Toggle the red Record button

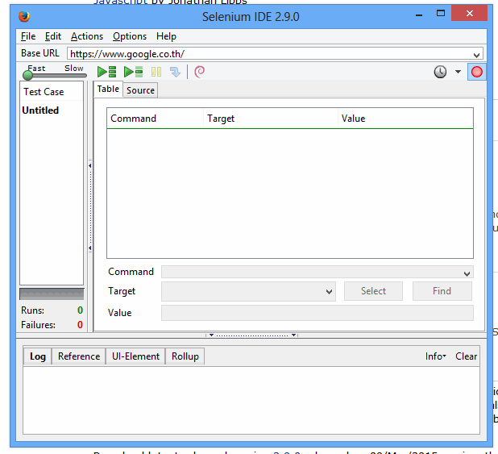pos(477,72)
